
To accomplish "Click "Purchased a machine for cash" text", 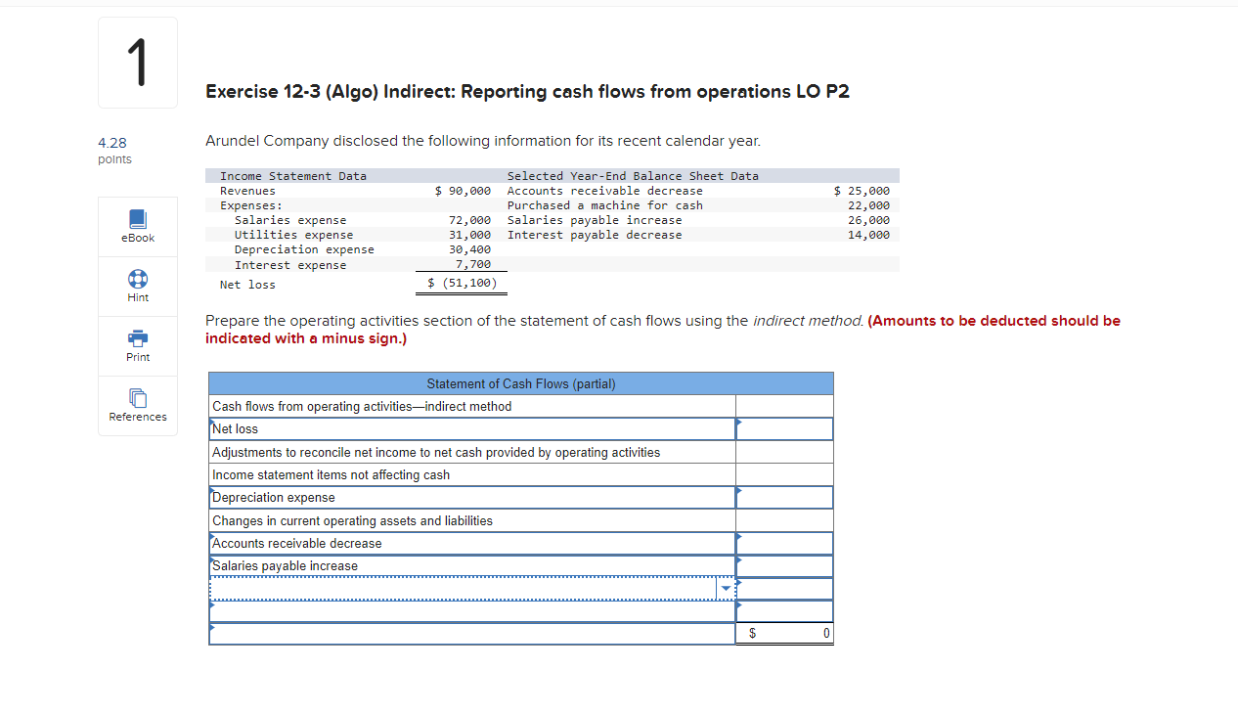I will click(604, 205).
